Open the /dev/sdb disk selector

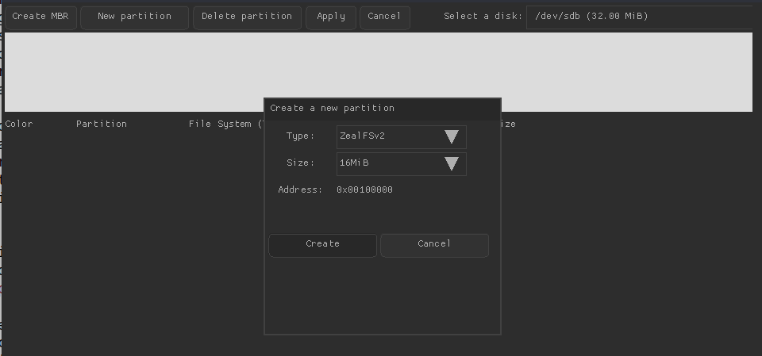(x=638, y=17)
